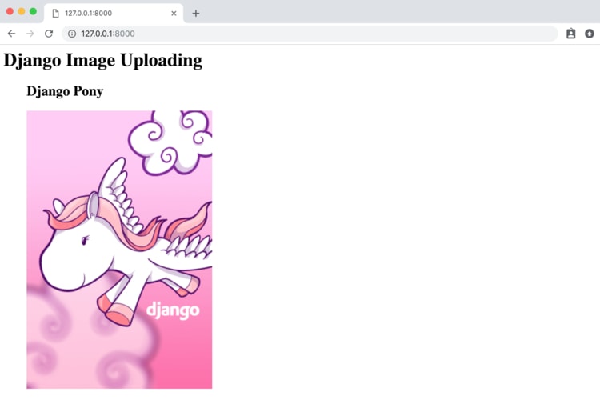Close the window with the red button
Image resolution: width=600 pixels, height=412 pixels.
(10, 11)
